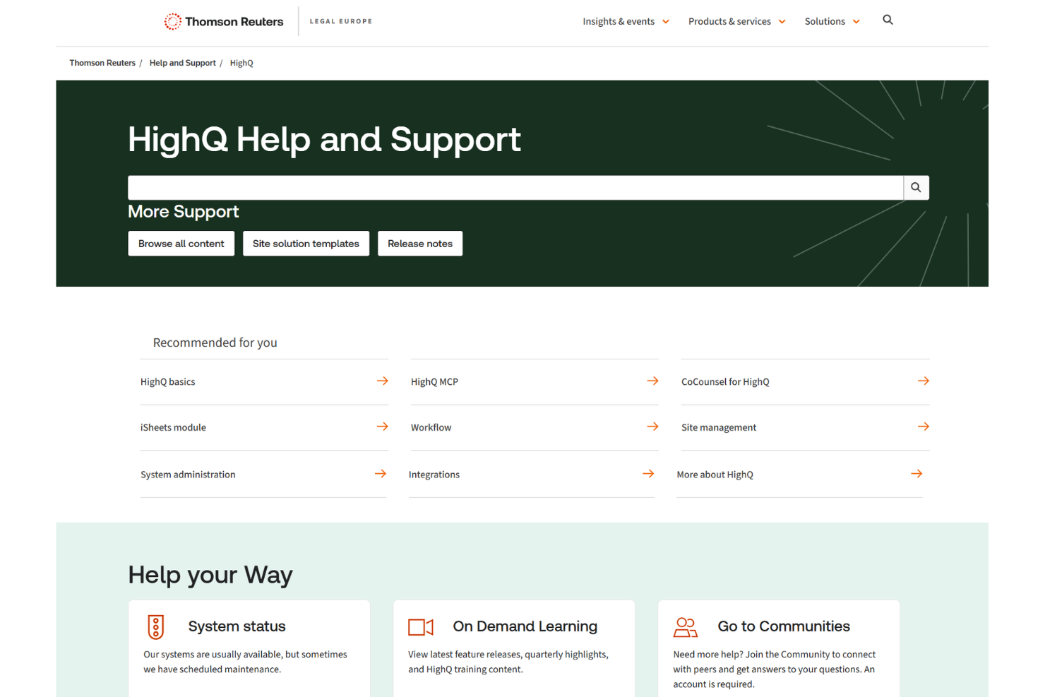Open the Go to Communities card heading
The image size is (1045, 697).
point(784,626)
